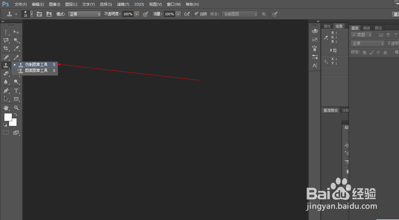
Task: Open the 滤镜(T) menu
Action: [x=123, y=4]
